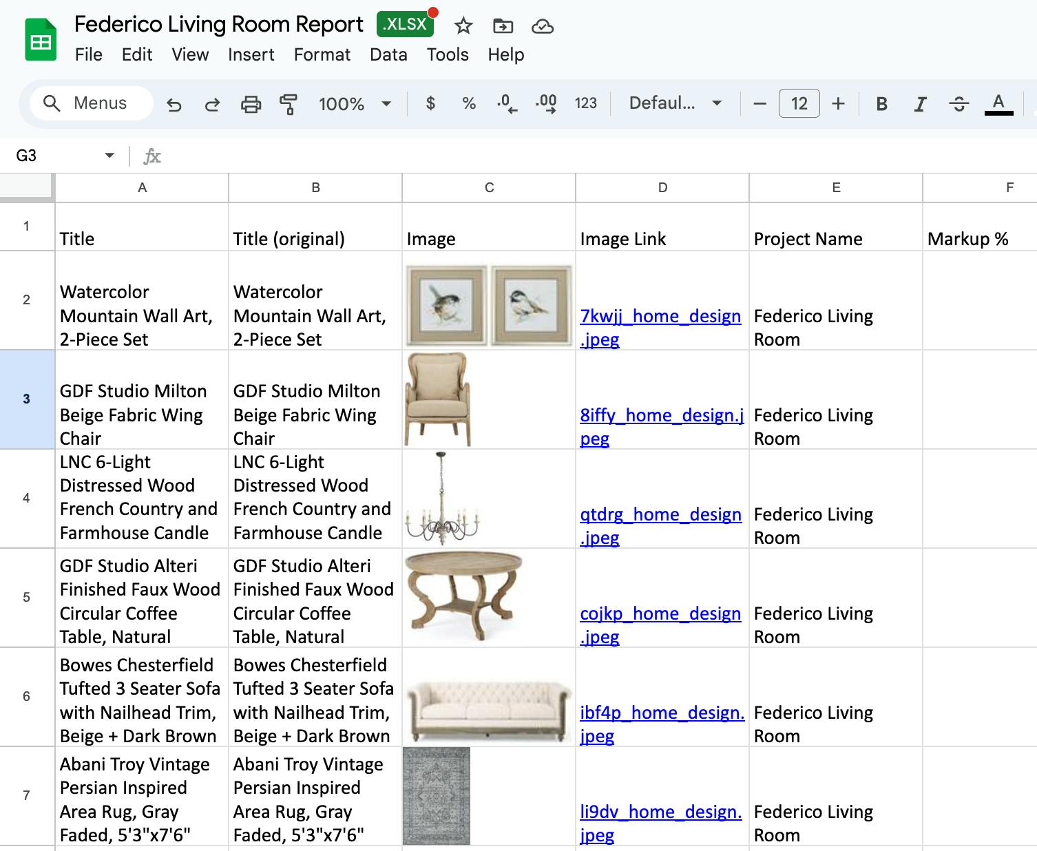The width and height of the screenshot is (1037, 851).
Task: Search the Menus box
Action: pos(91,103)
